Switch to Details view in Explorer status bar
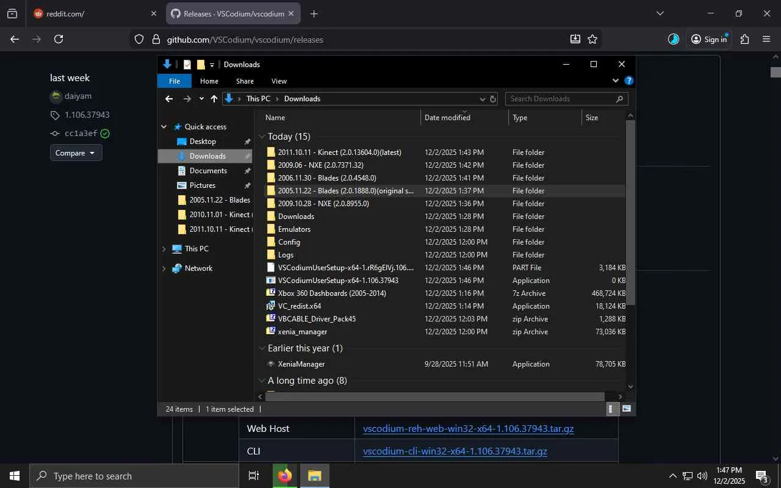781x488 pixels. (611, 409)
